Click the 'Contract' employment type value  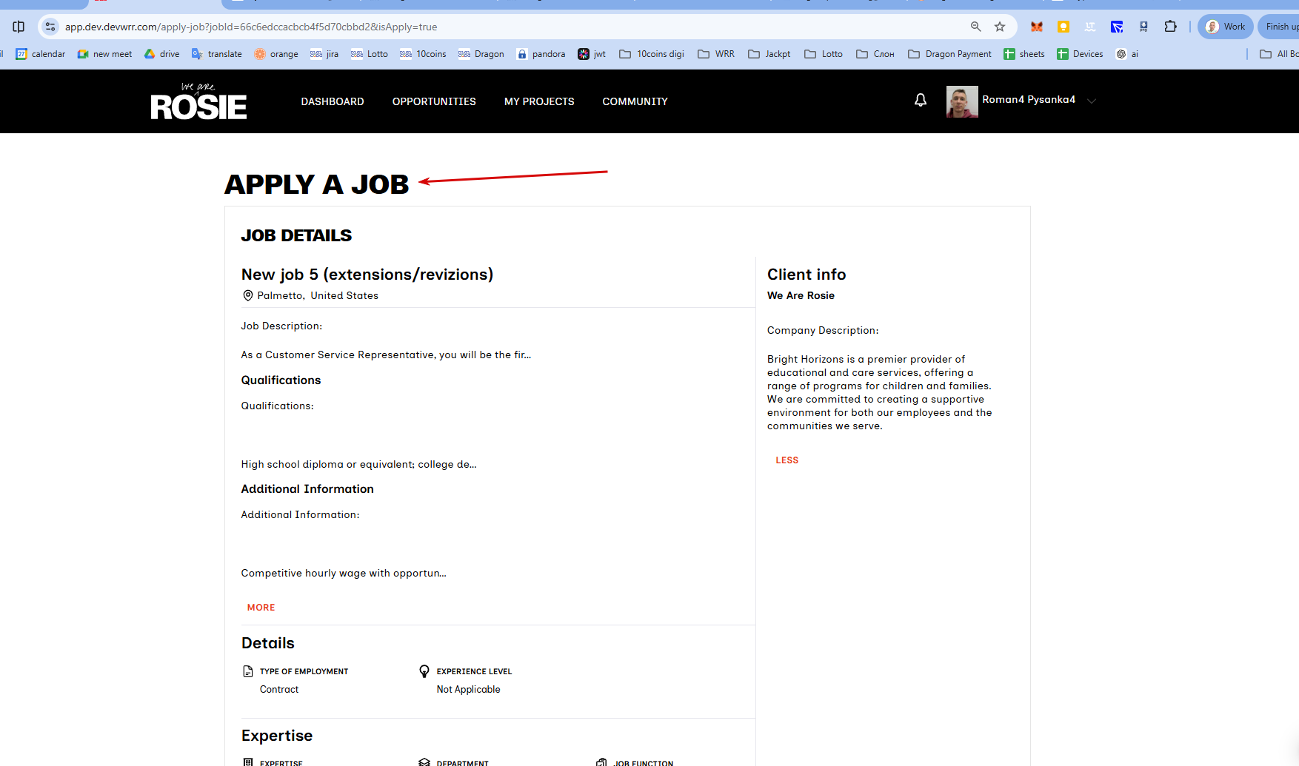[x=279, y=689]
